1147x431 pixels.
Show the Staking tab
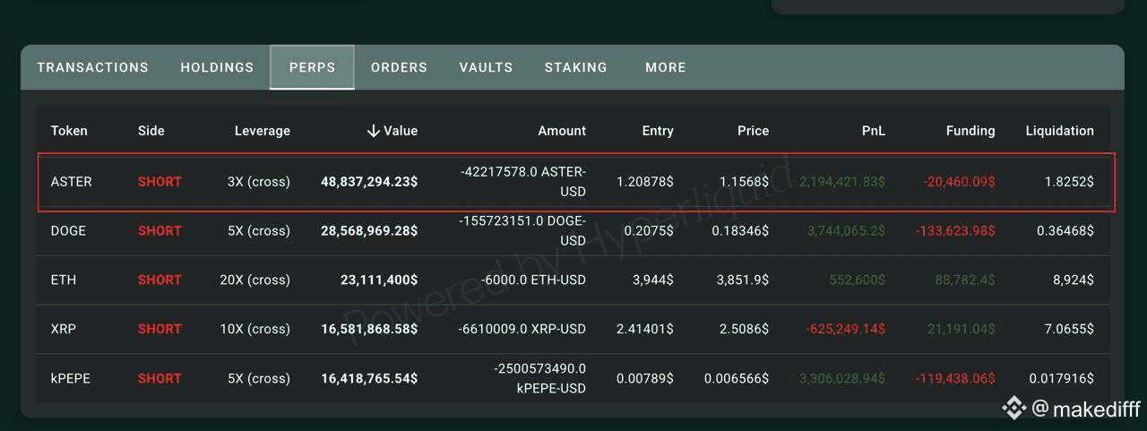coord(575,67)
